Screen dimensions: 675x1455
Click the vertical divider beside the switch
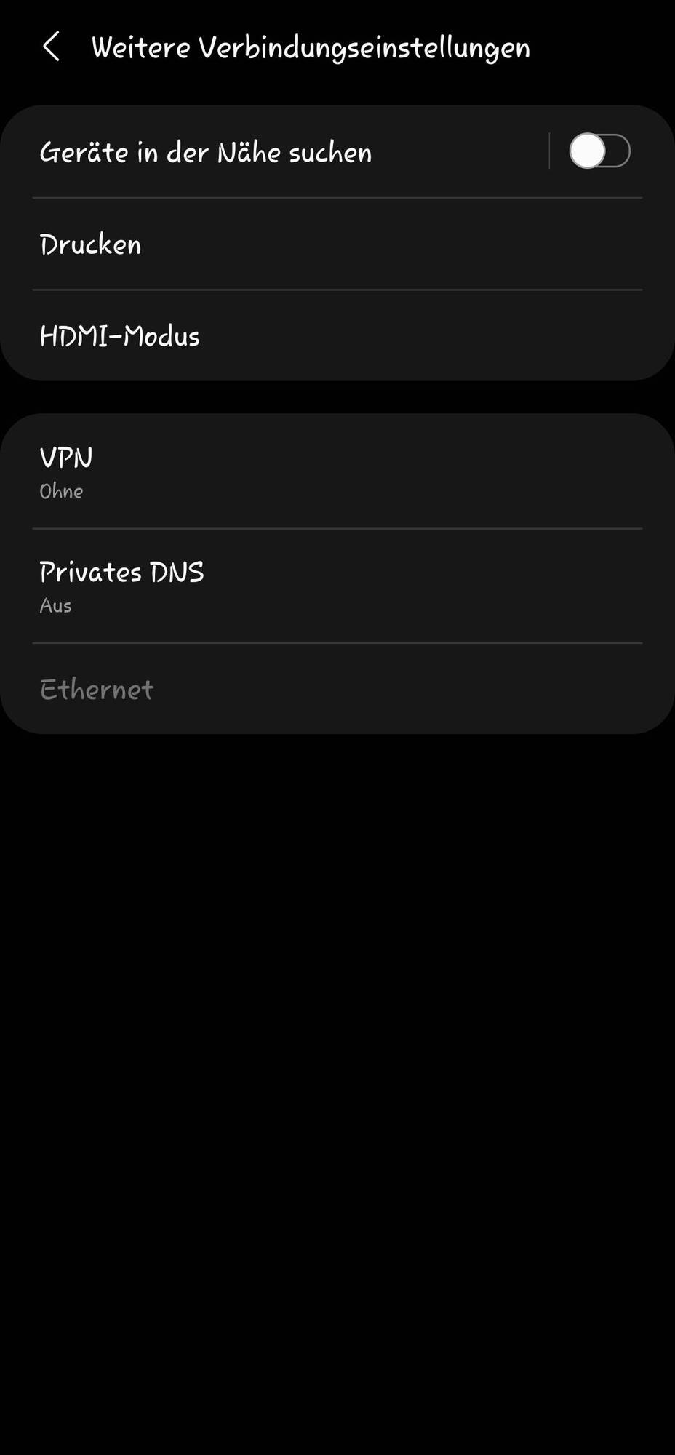(x=549, y=151)
